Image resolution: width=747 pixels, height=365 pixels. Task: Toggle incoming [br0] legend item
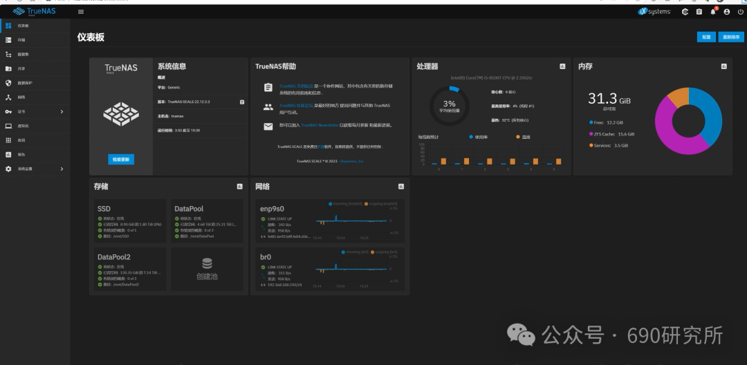[354, 252]
